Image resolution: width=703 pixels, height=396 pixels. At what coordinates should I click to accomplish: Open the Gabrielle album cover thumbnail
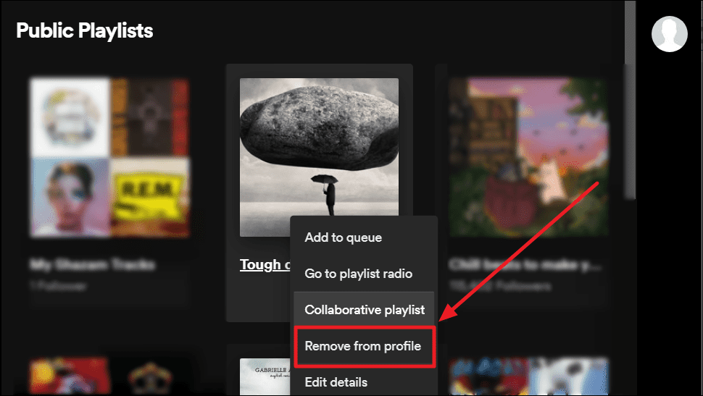click(265, 376)
